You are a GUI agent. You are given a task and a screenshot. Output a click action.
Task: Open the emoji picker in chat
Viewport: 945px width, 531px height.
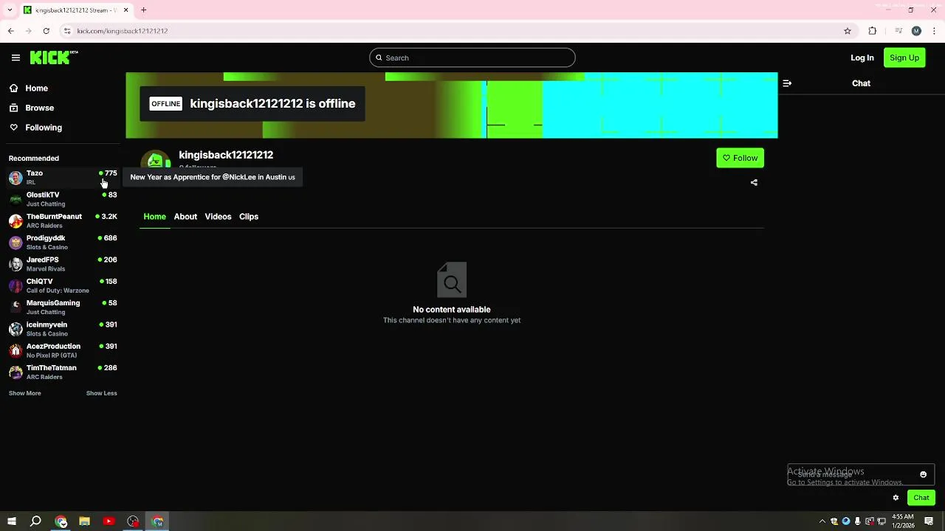pyautogui.click(x=923, y=474)
